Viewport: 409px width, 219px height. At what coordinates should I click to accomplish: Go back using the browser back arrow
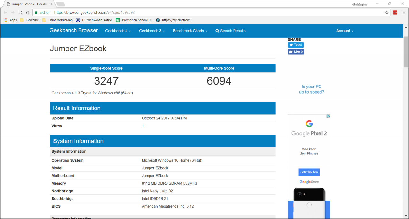tap(5, 12)
